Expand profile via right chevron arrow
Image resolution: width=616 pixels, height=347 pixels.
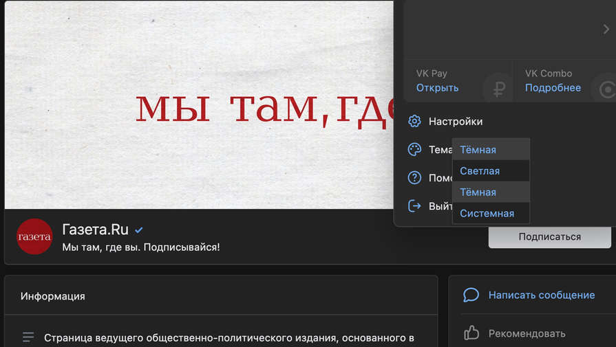pos(606,29)
